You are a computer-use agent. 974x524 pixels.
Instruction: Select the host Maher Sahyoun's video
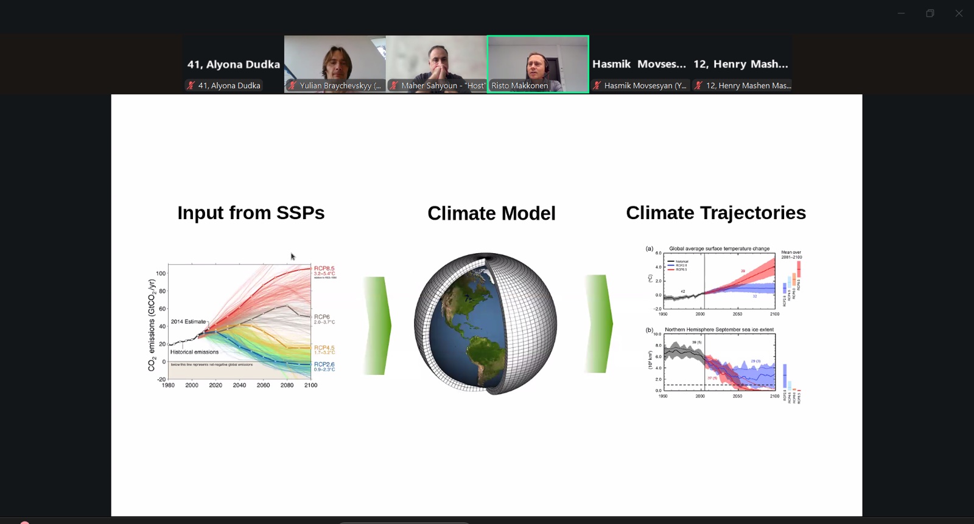[436, 61]
